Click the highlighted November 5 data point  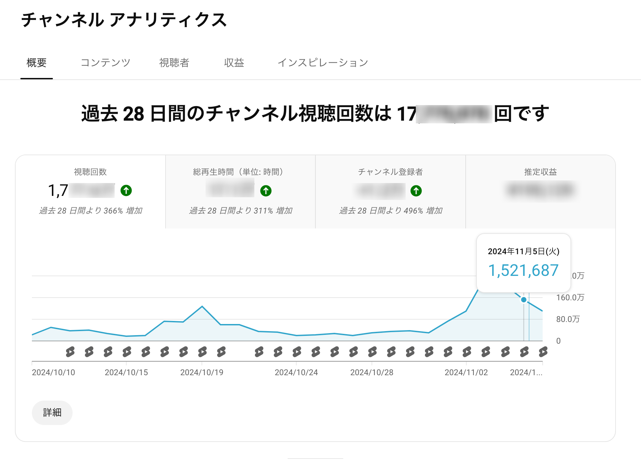tap(524, 300)
